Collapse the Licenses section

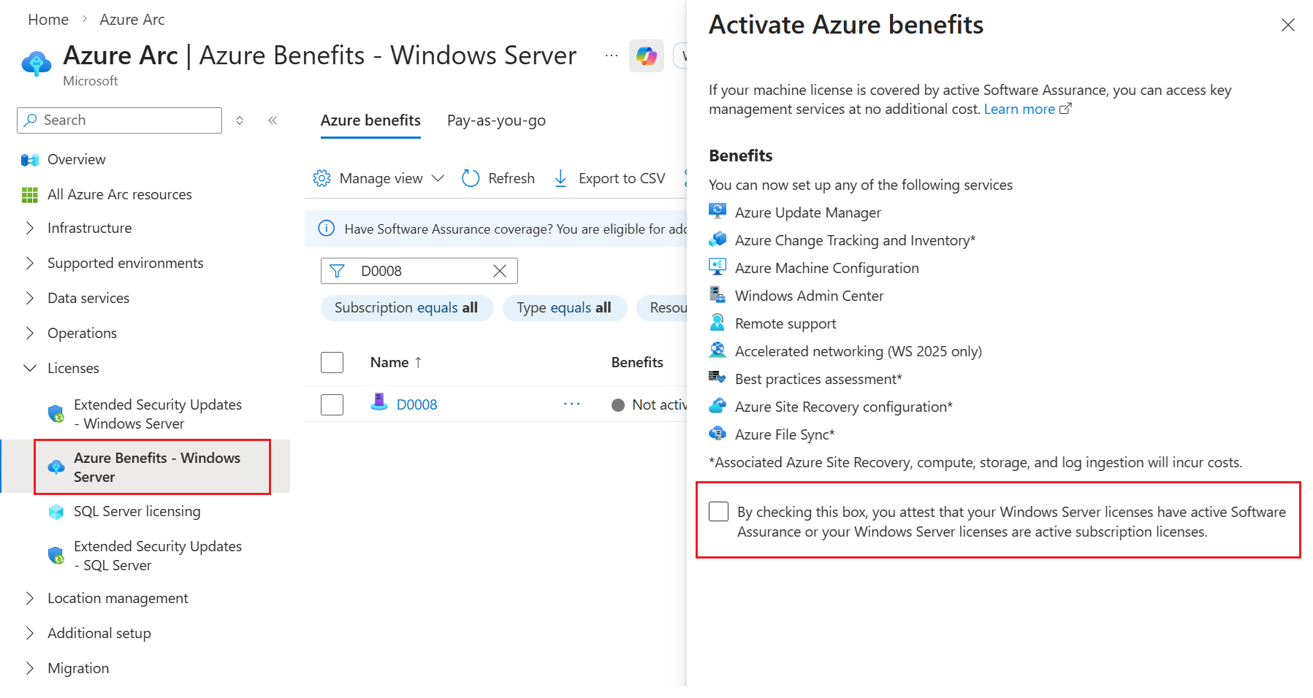click(x=73, y=368)
